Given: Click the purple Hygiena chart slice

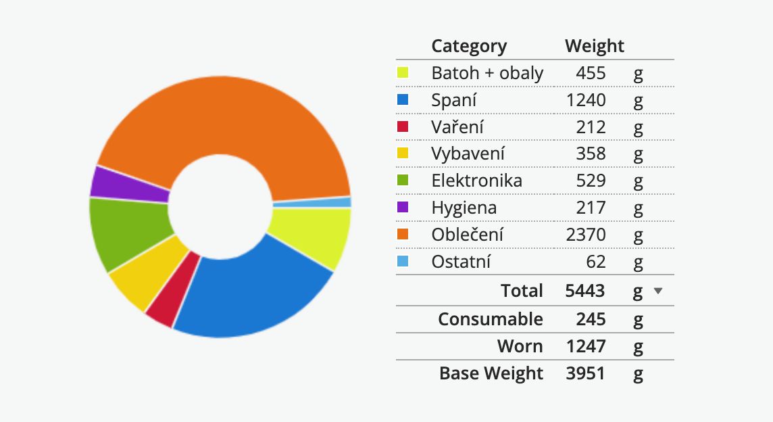Looking at the screenshot, I should (128, 184).
